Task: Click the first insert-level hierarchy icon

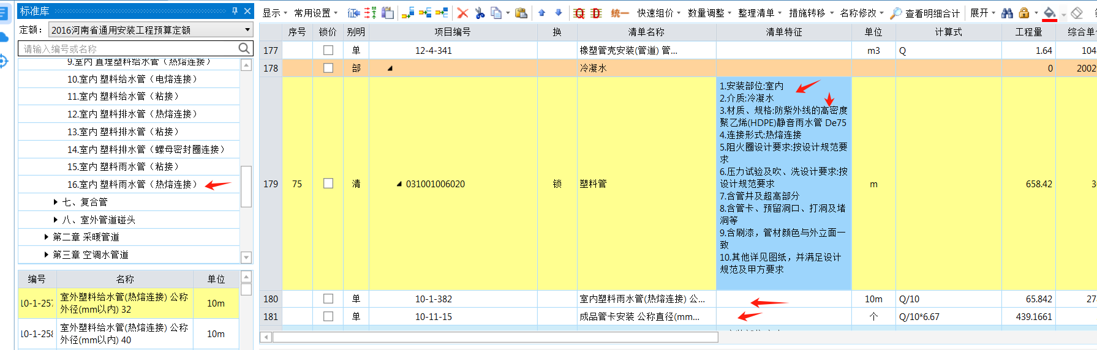Action: (x=409, y=13)
